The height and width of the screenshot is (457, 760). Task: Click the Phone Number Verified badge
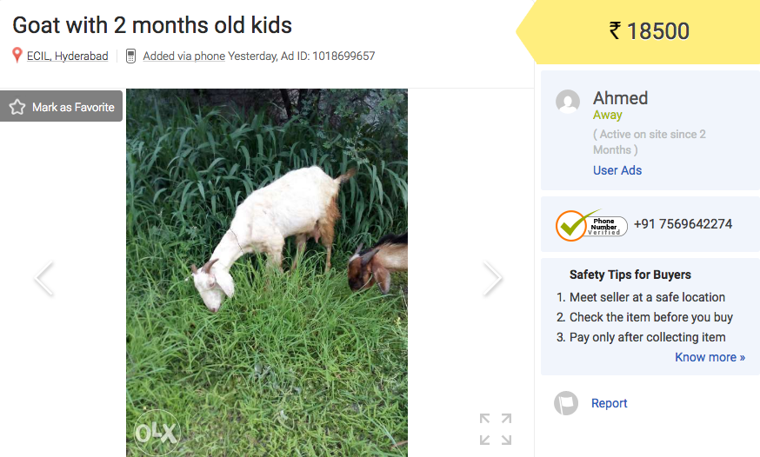point(591,225)
